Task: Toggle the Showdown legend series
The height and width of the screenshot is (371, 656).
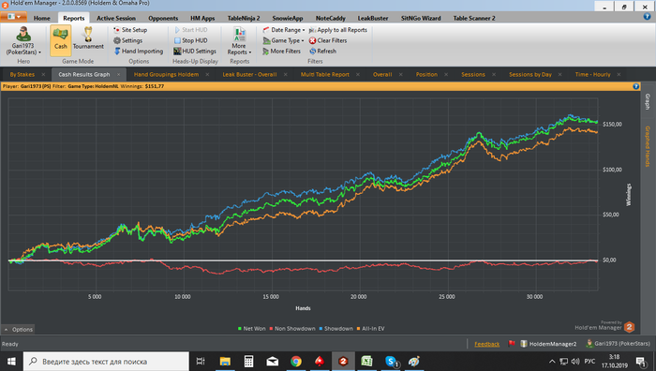Action: tap(335, 329)
